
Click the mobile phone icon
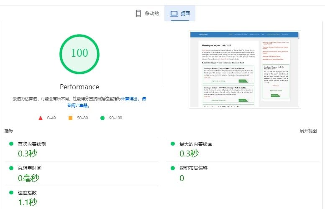pyautogui.click(x=138, y=13)
